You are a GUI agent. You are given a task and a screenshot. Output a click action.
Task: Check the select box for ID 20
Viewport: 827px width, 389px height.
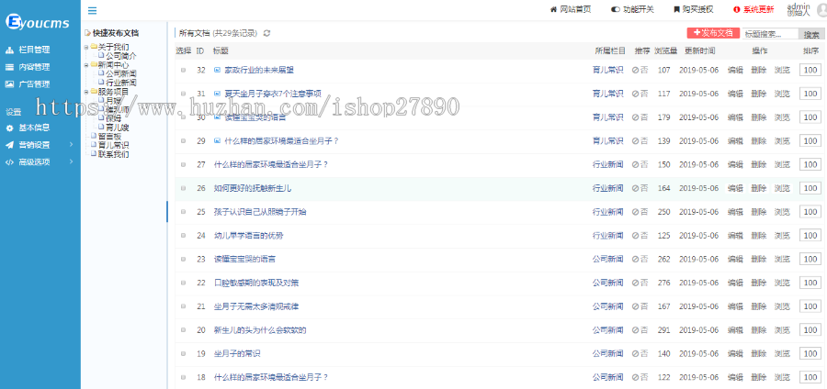(x=184, y=330)
